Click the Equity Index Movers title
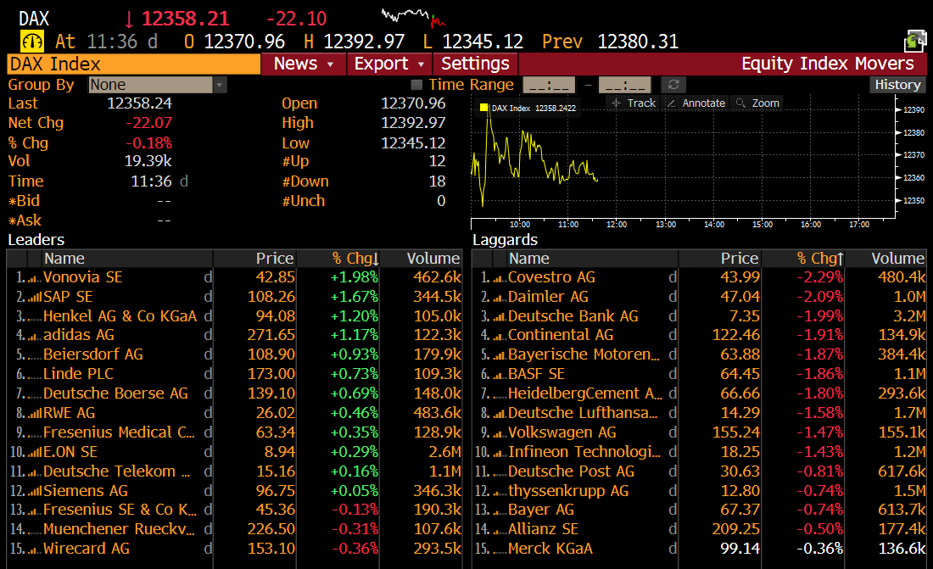The height and width of the screenshot is (569, 933). click(x=827, y=64)
